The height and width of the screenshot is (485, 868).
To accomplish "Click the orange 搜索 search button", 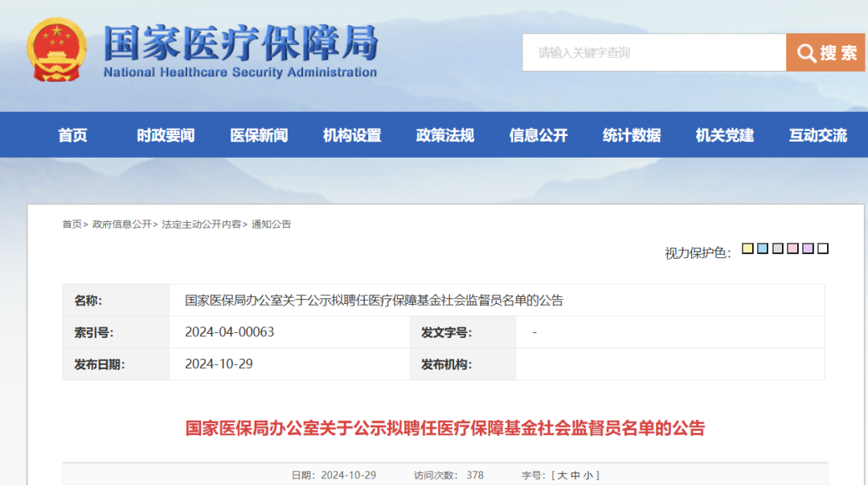I will coord(825,52).
